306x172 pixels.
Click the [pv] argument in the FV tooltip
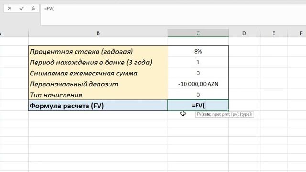[x=235, y=114]
